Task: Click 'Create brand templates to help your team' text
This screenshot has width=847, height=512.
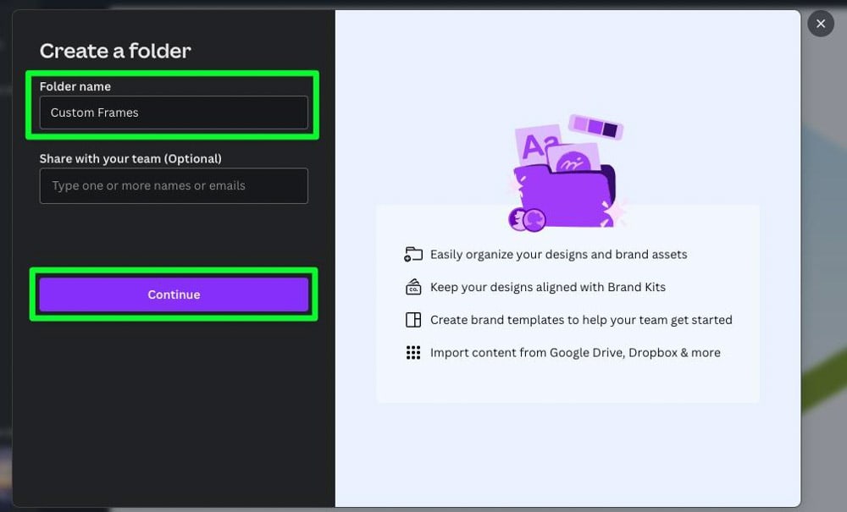Action: click(x=549, y=320)
